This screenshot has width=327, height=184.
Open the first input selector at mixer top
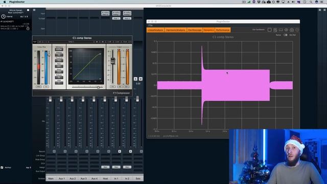coord(105,13)
